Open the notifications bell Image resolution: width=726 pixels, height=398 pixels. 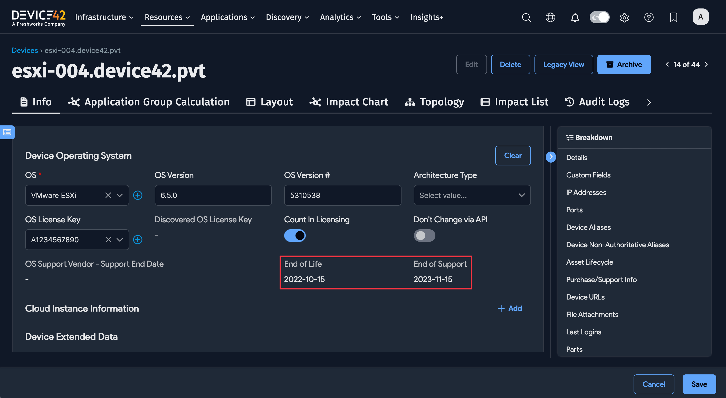tap(575, 17)
